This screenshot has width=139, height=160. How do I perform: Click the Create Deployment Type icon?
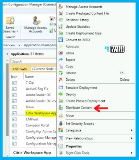(61, 33)
